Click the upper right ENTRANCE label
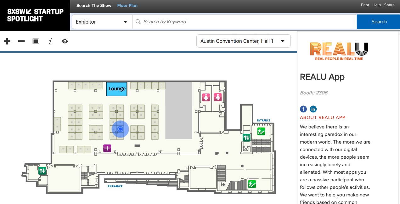This screenshot has height=204, width=400. [263, 121]
